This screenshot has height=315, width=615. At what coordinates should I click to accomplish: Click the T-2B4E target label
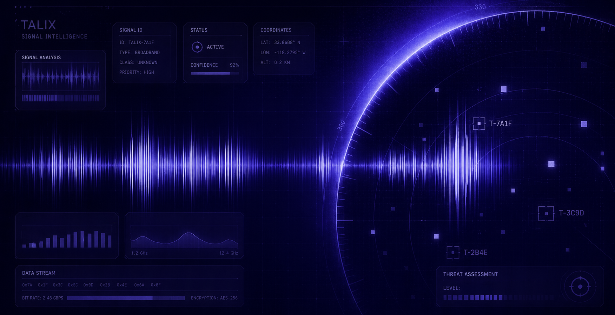[475, 253]
